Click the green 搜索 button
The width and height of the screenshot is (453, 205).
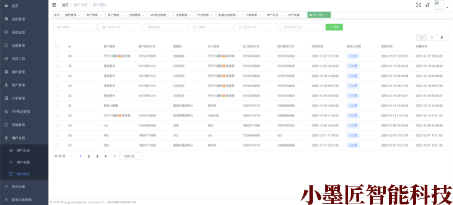[x=334, y=27]
